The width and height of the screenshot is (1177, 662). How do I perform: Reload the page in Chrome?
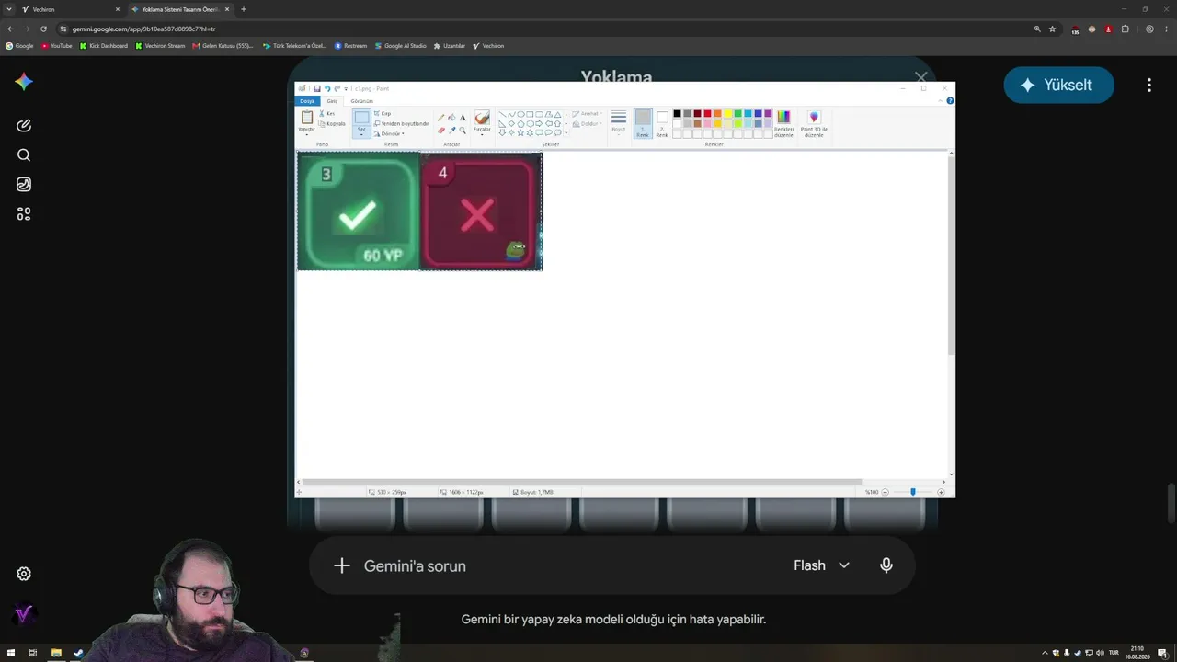(43, 29)
